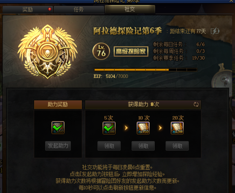Select the 社交 tab
The width and height of the screenshot is (235, 193).
130,9
